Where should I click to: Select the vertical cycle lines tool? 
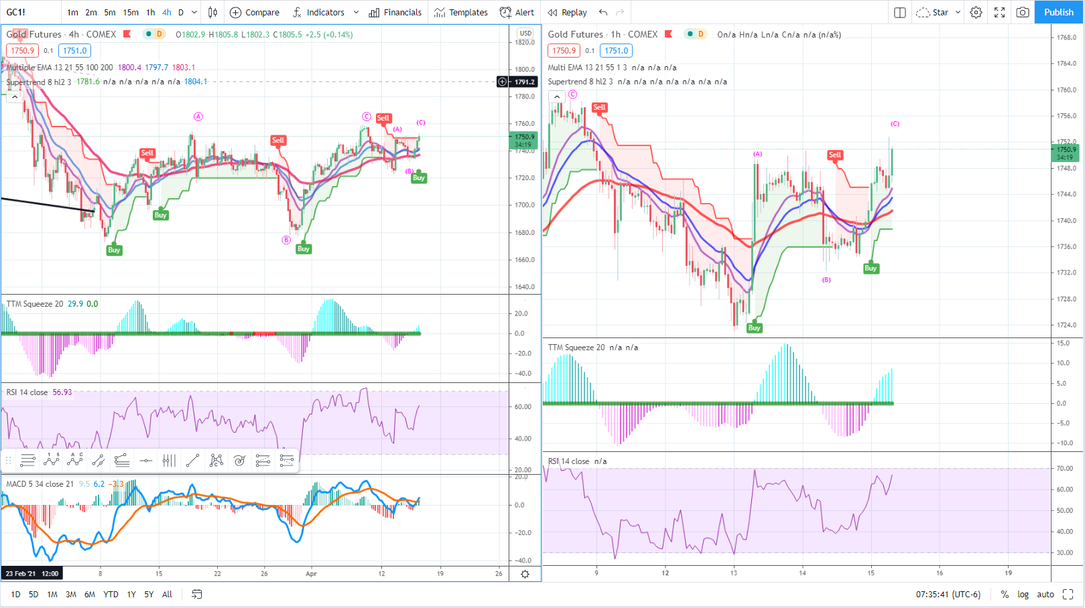(x=169, y=460)
